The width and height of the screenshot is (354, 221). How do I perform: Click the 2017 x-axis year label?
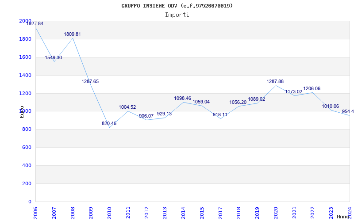[220, 213]
